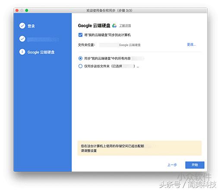Click the 文件夹位置 label
221x191 pixels.
click(x=86, y=45)
